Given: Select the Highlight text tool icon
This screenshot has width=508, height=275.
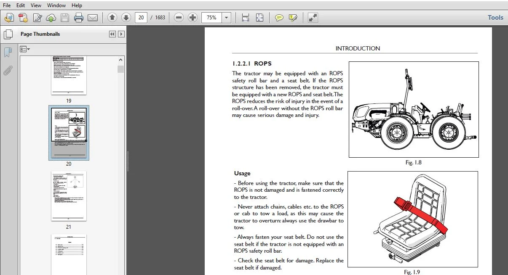Looking at the screenshot, I should (x=293, y=18).
